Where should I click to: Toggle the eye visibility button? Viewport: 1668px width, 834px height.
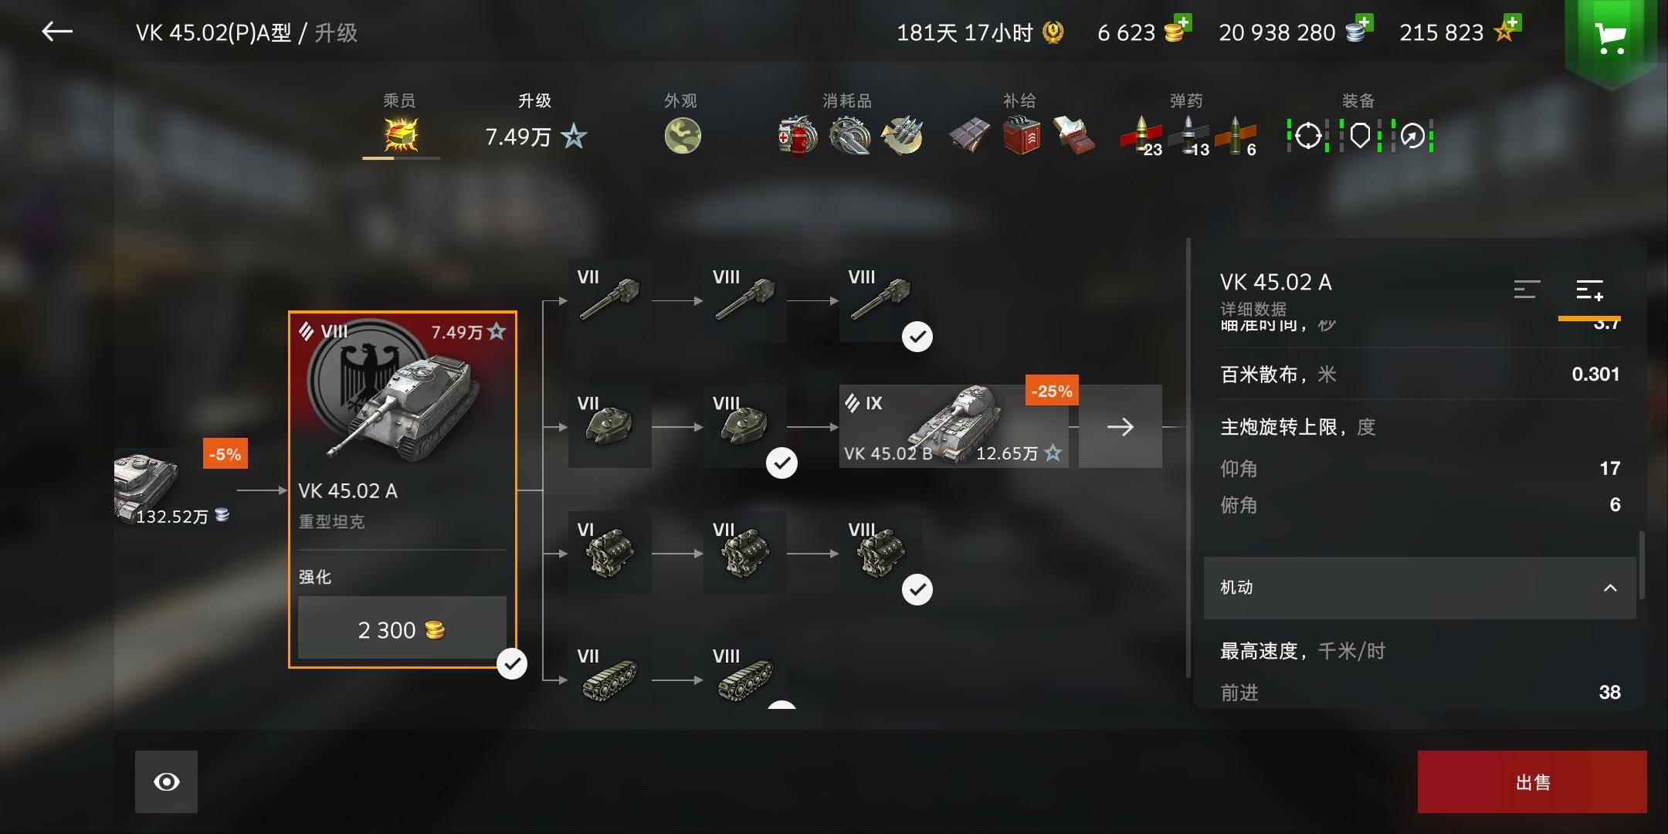(166, 781)
